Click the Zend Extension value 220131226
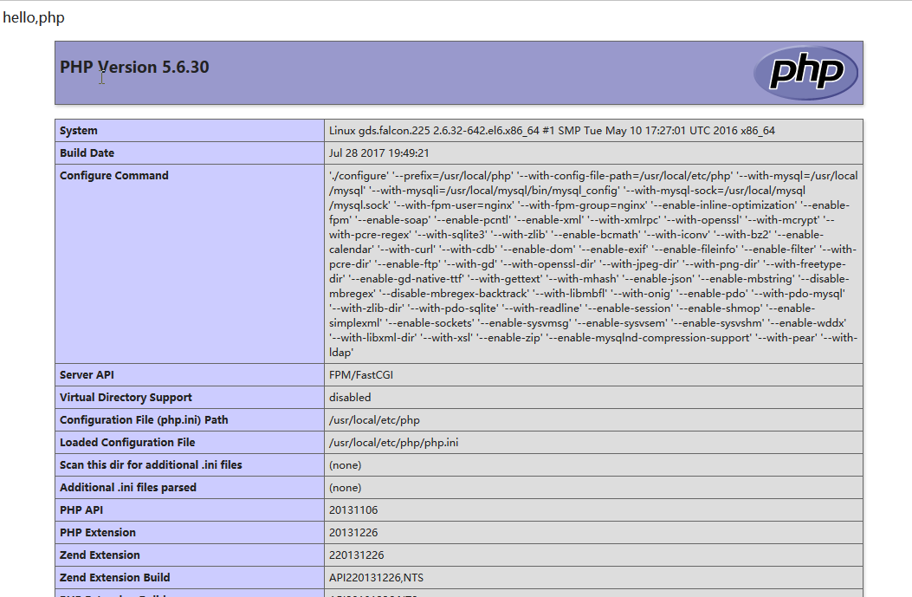This screenshot has height=597, width=912. [x=356, y=555]
